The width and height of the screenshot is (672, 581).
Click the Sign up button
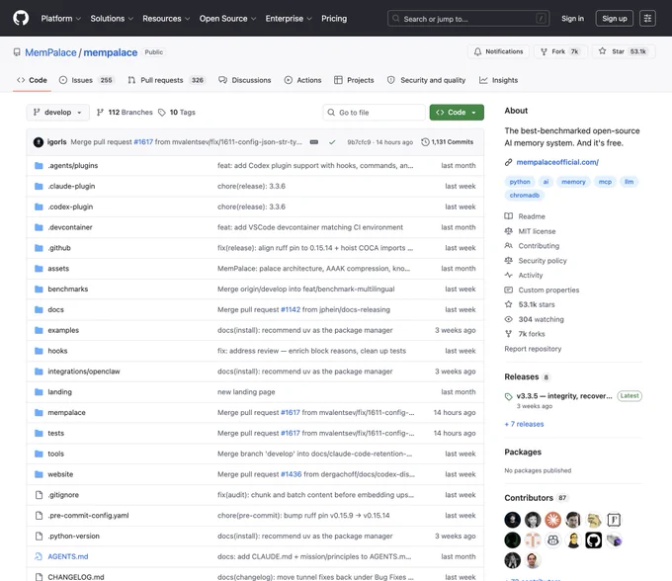pyautogui.click(x=614, y=19)
